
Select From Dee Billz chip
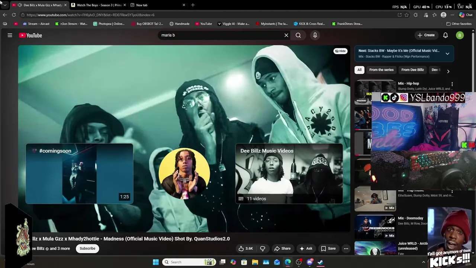[x=412, y=70]
